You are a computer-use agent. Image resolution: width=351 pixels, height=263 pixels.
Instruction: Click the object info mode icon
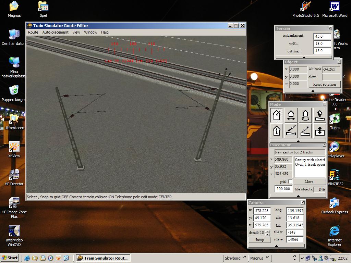click(277, 130)
